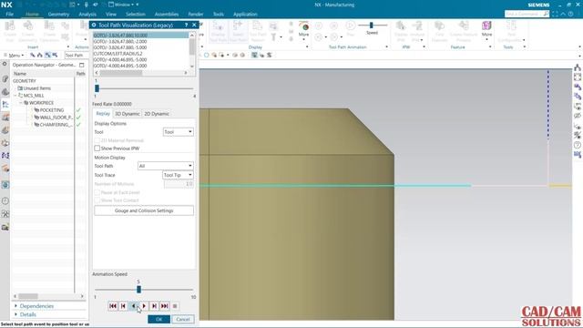Jump to the end of tool path
The width and height of the screenshot is (583, 328).
click(164, 306)
